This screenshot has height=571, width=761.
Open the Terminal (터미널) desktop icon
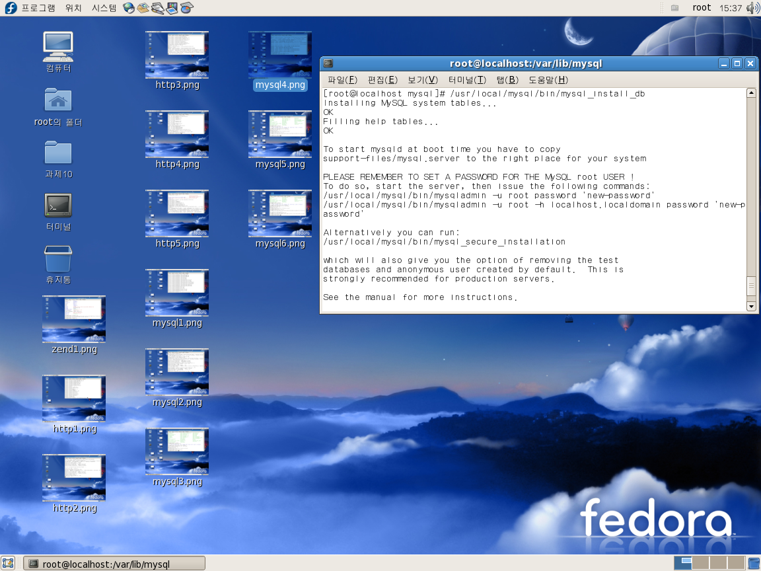(58, 206)
